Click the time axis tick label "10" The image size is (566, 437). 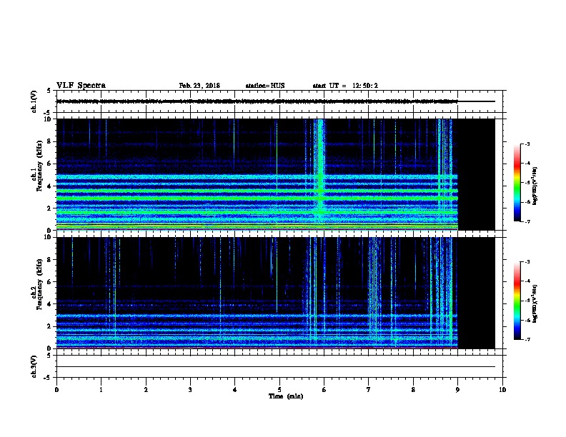point(502,389)
